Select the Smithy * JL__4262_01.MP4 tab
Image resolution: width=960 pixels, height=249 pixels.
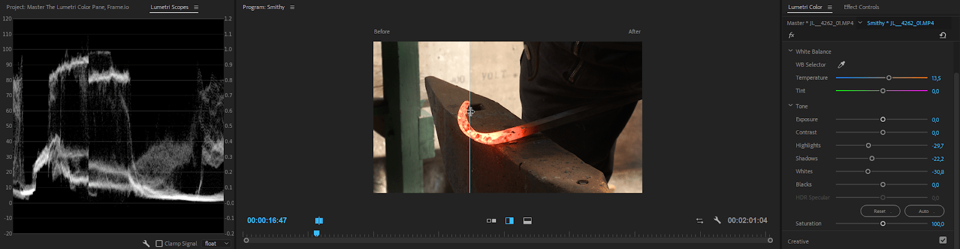pyautogui.click(x=901, y=23)
